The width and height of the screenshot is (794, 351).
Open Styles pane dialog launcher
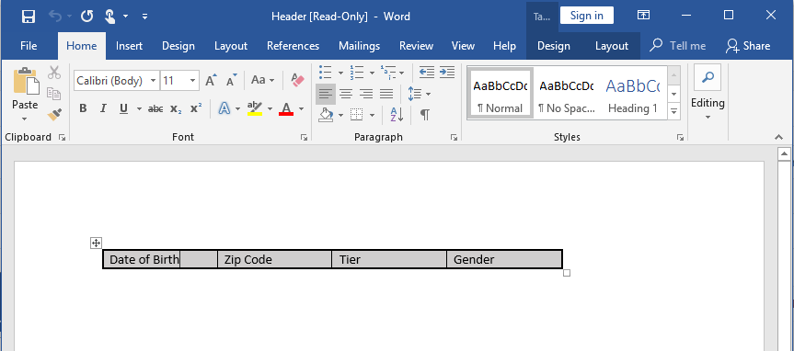681,137
